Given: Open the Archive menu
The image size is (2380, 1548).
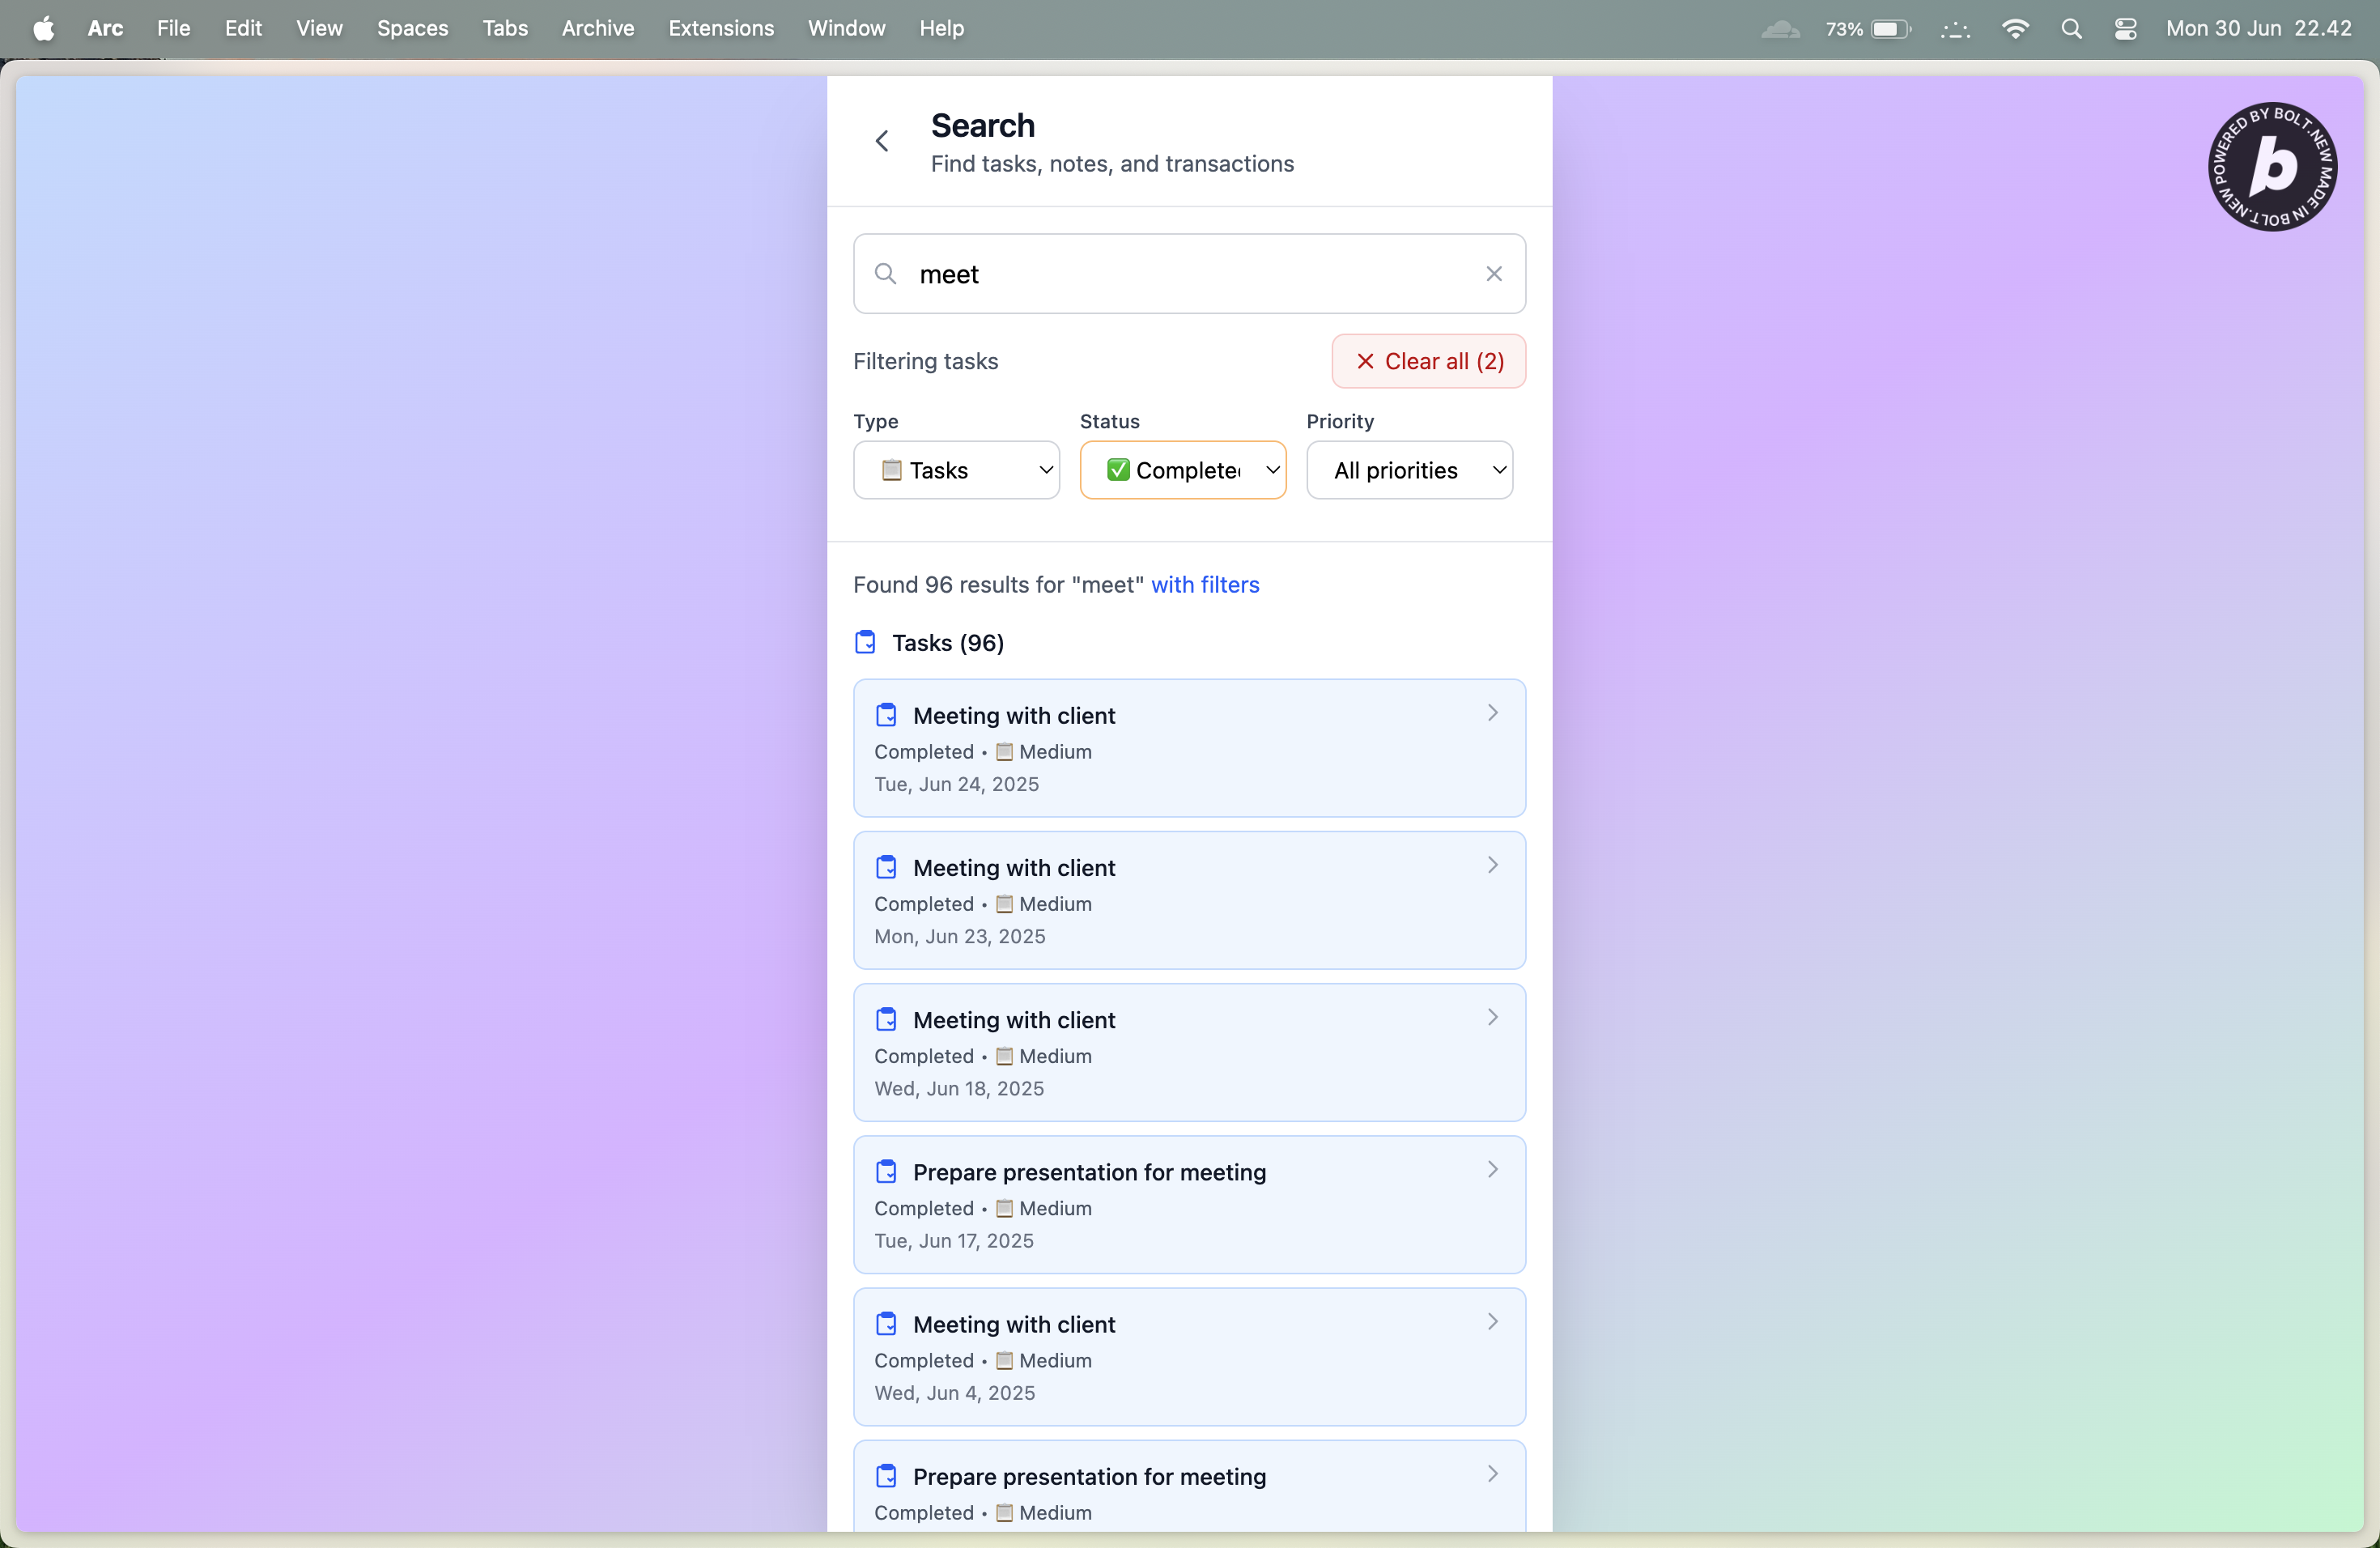Looking at the screenshot, I should tap(597, 29).
